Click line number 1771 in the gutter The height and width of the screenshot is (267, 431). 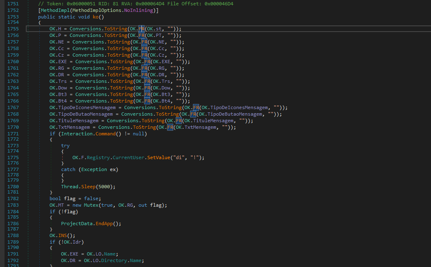click(13, 134)
